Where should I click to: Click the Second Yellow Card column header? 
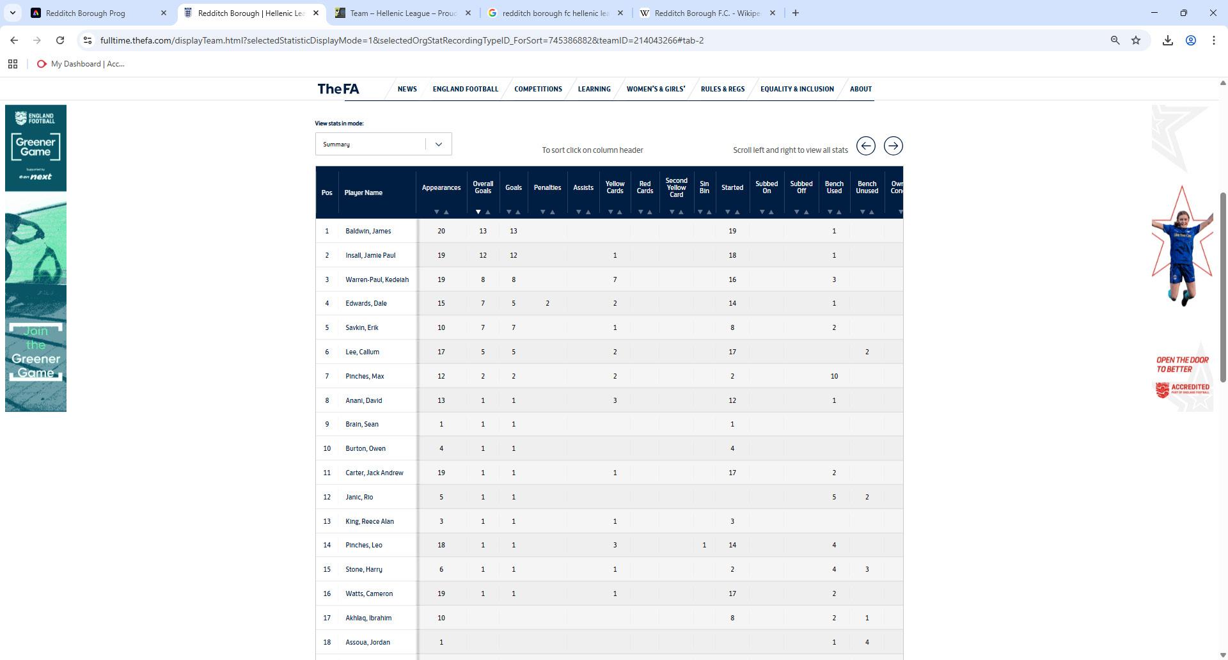pyautogui.click(x=676, y=187)
